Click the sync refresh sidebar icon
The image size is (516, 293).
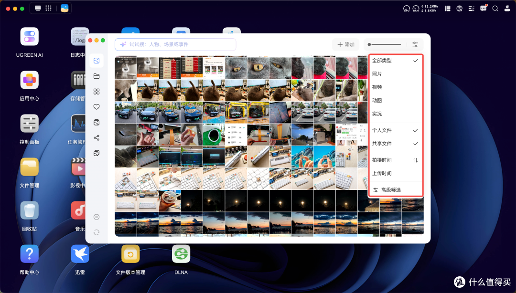point(97,232)
